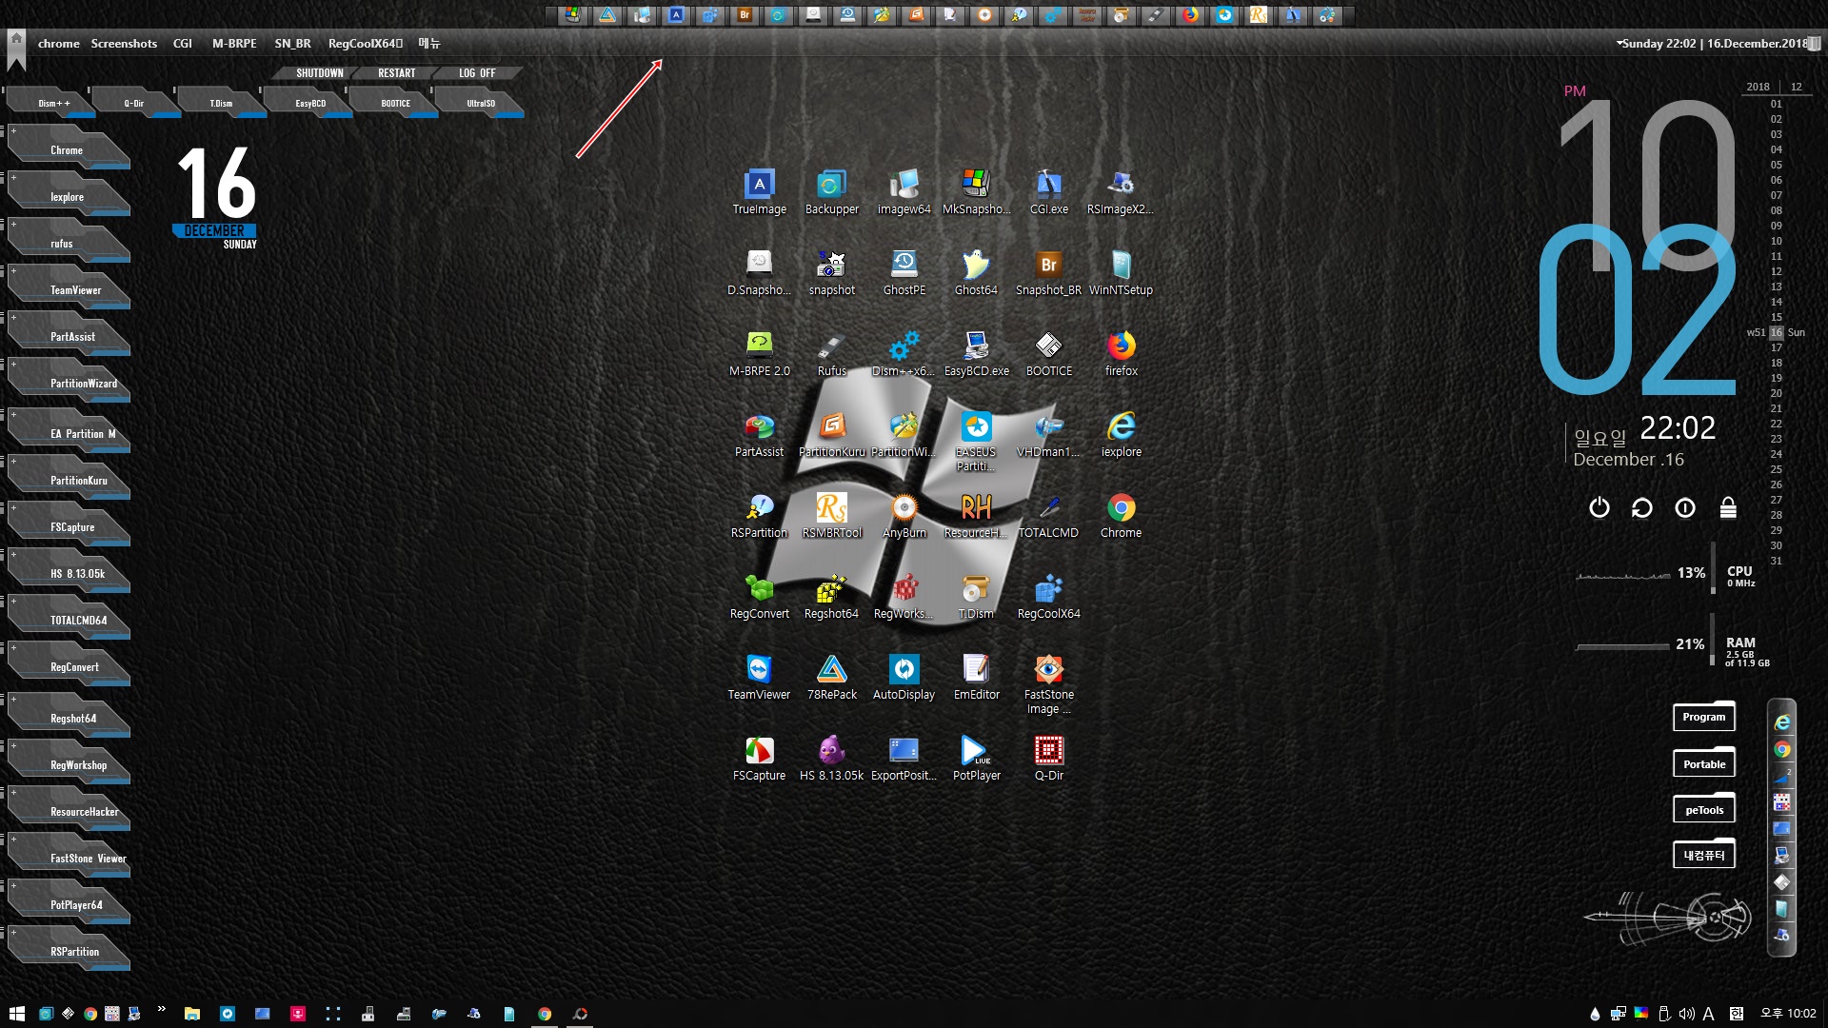The image size is (1828, 1028).
Task: Launch PartAssist desktop shortcut
Action: point(759,434)
